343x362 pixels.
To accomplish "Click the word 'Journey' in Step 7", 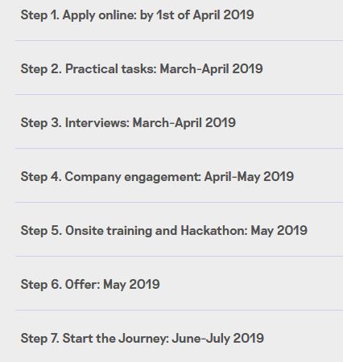I will (143, 338).
